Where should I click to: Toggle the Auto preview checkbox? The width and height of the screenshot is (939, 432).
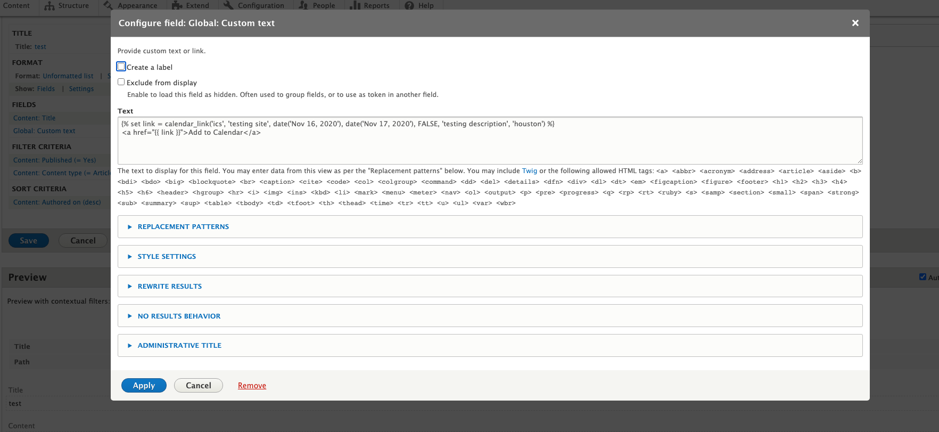(x=922, y=277)
